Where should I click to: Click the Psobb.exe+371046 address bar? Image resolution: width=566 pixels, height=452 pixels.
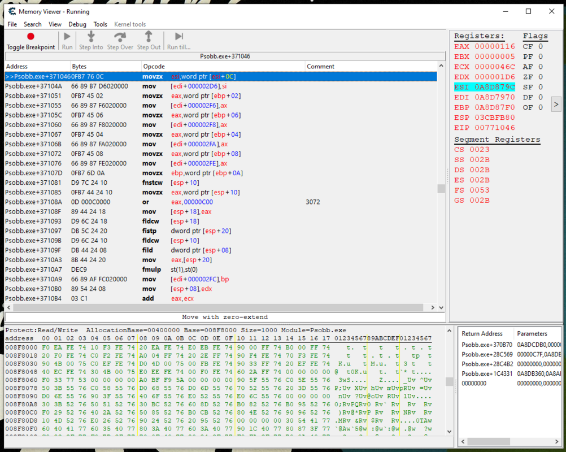click(225, 56)
